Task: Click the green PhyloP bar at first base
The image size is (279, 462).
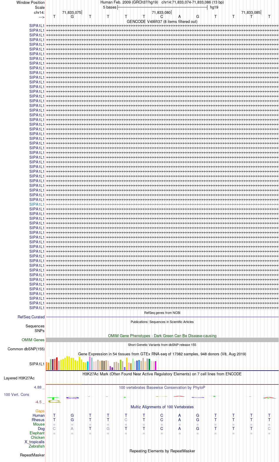Action: [x=53, y=398]
